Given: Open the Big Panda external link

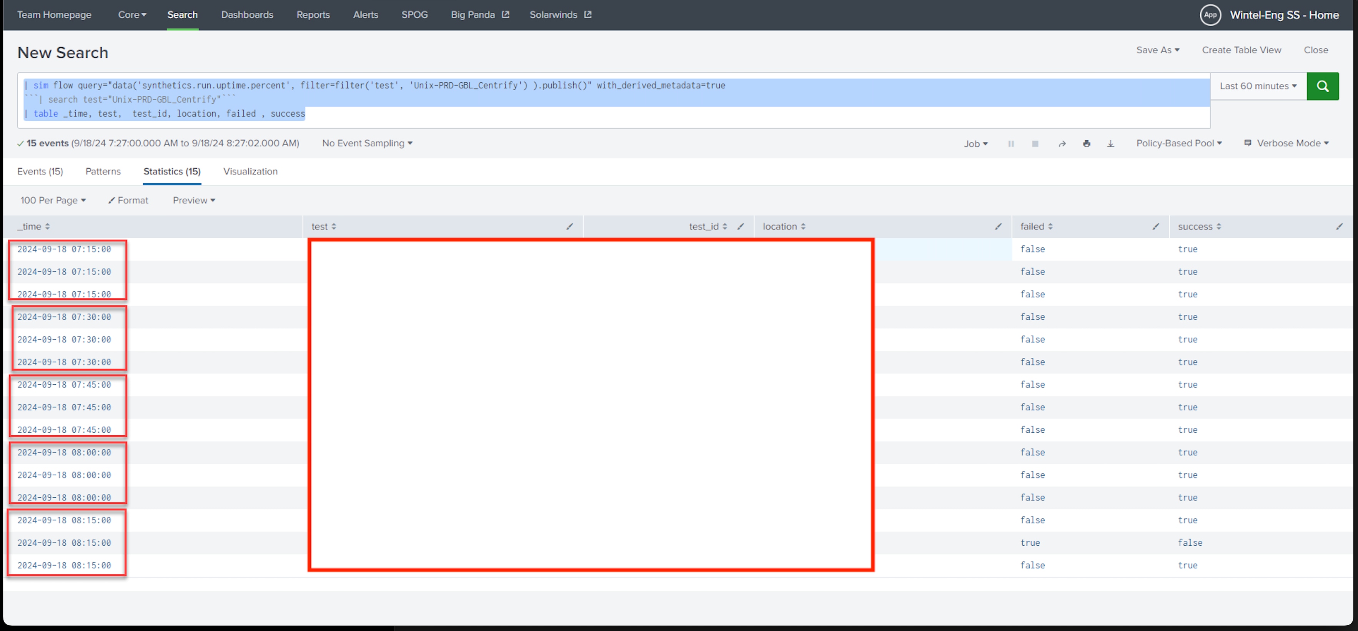Looking at the screenshot, I should click(480, 15).
